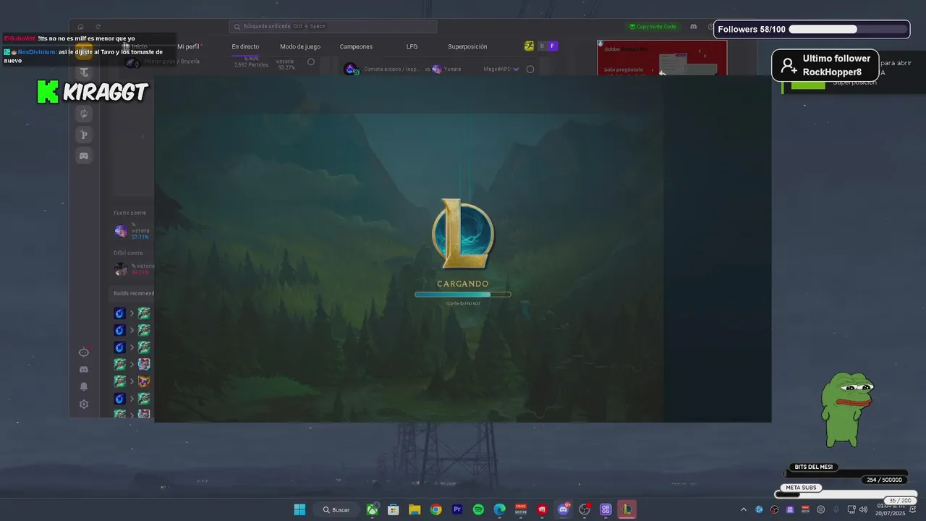Open settings gear in OP.GG sidebar
Screen dimensions: 926x521
click(84, 404)
